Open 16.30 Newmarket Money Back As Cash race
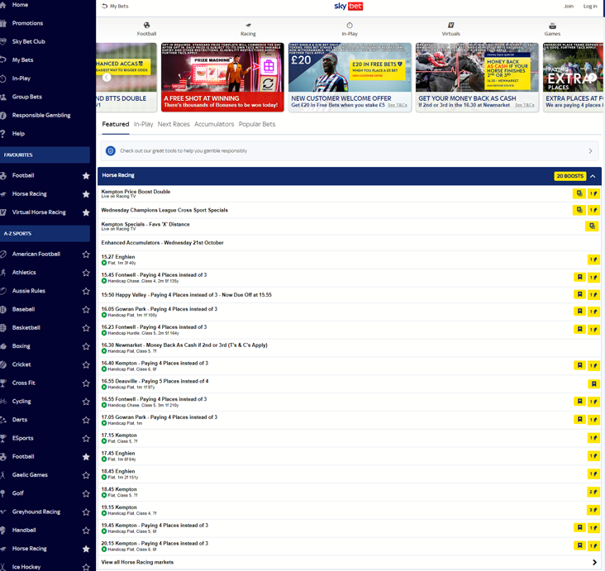 pyautogui.click(x=349, y=348)
